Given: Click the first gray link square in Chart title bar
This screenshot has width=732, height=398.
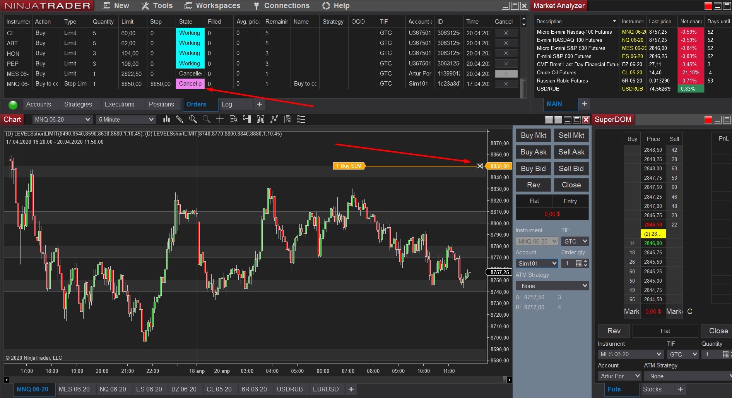Looking at the screenshot, I should pos(549,120).
